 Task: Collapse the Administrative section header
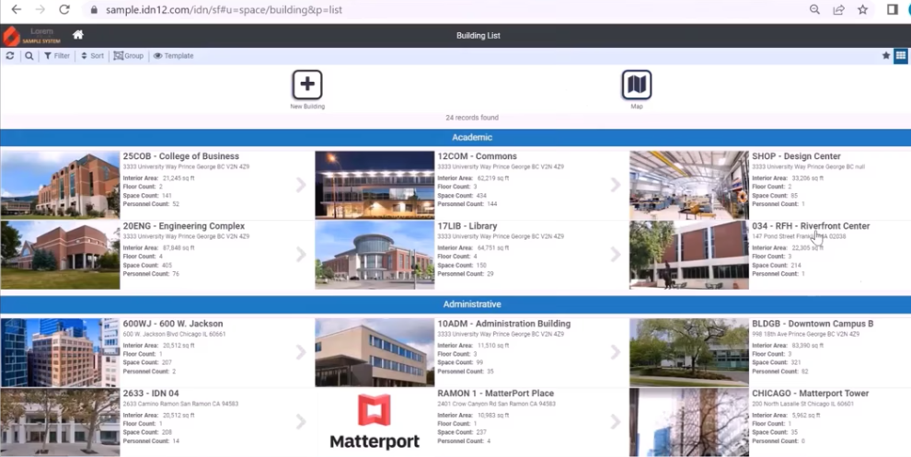coord(455,304)
